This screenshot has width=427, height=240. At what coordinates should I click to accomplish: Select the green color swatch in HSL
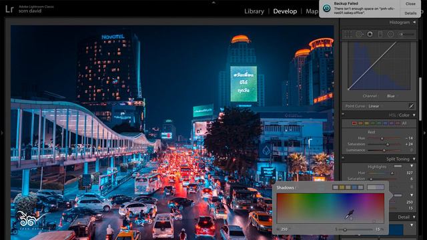pyautogui.click(x=373, y=123)
